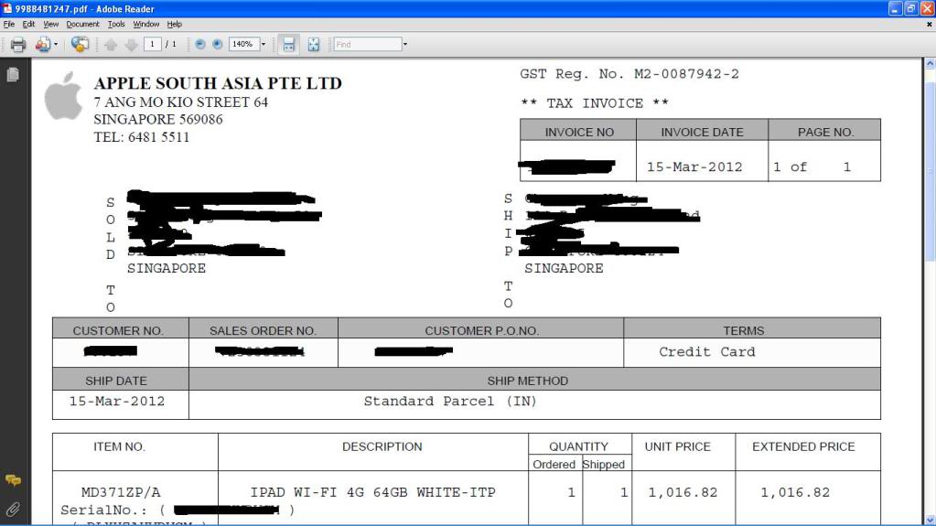The width and height of the screenshot is (936, 526).
Task: Click the unit price '1,016.82'
Action: 683,492
